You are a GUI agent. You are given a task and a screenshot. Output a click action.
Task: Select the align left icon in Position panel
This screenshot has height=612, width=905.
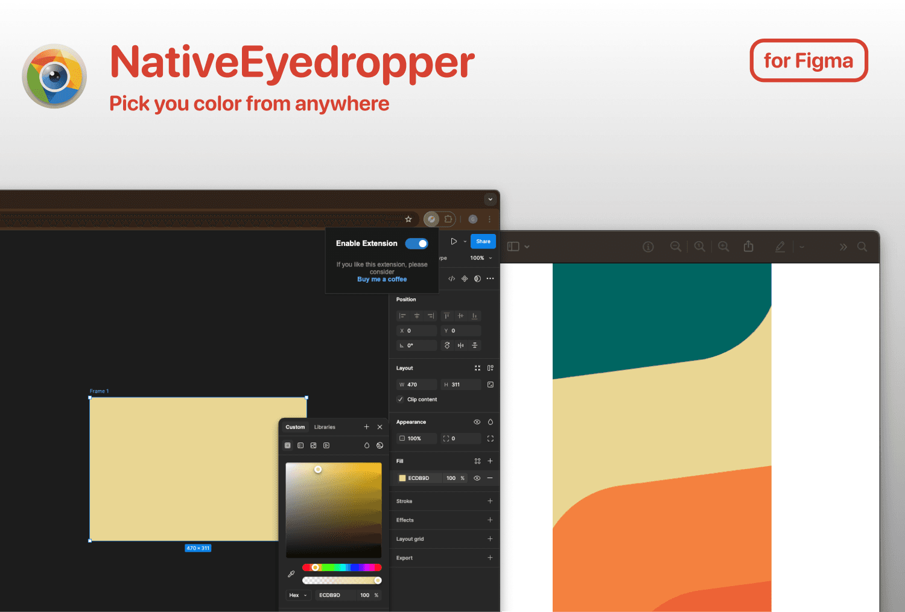pyautogui.click(x=403, y=315)
